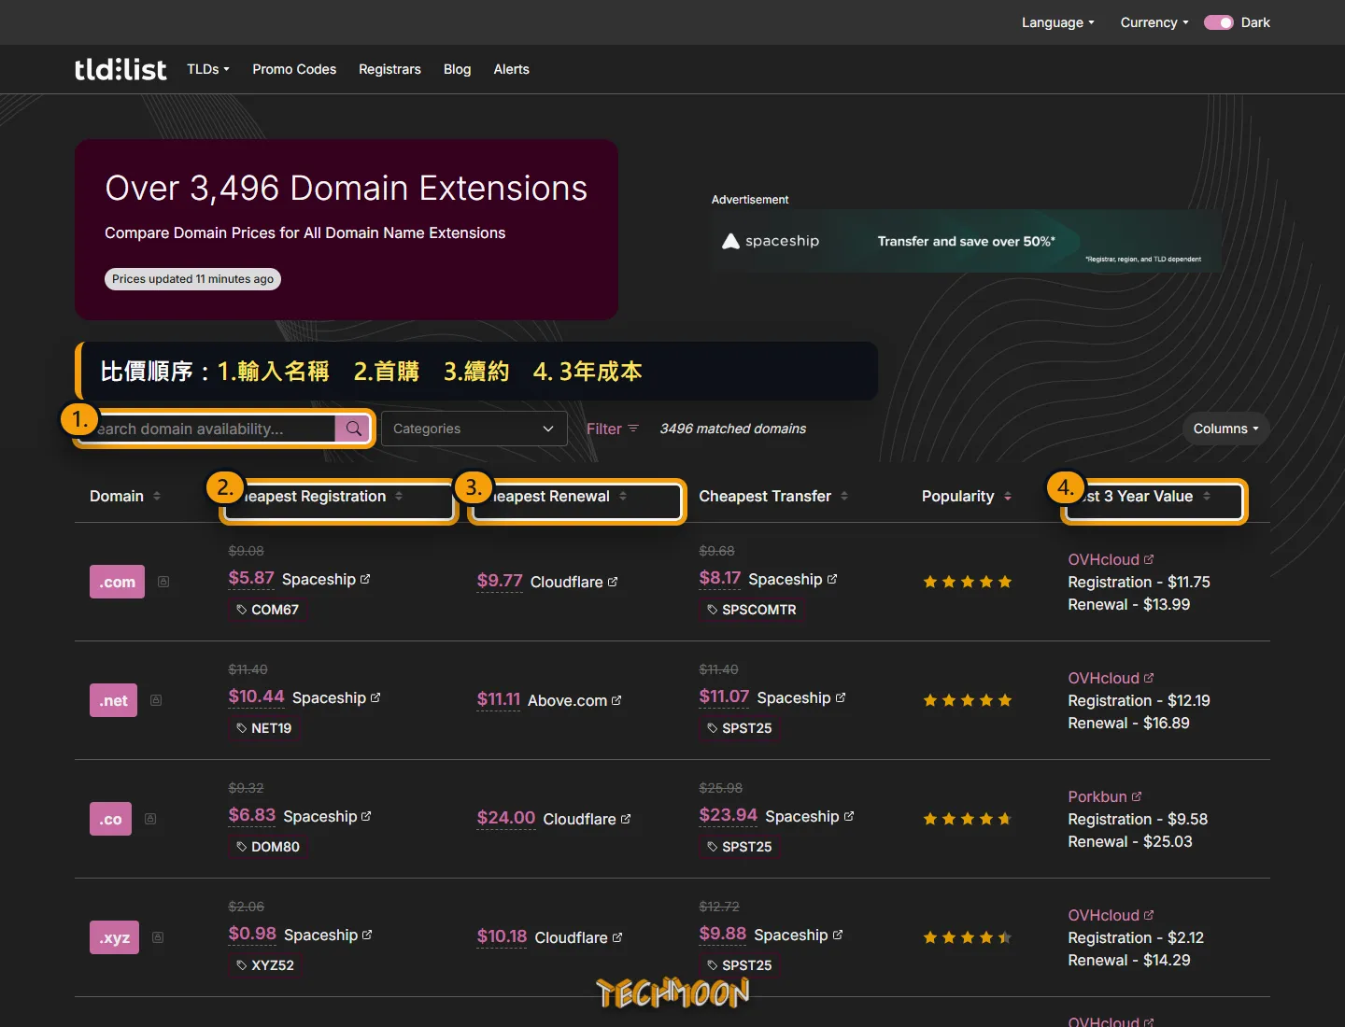Copy the SPST25 promo code in .net row
This screenshot has height=1027, width=1345.
(739, 728)
